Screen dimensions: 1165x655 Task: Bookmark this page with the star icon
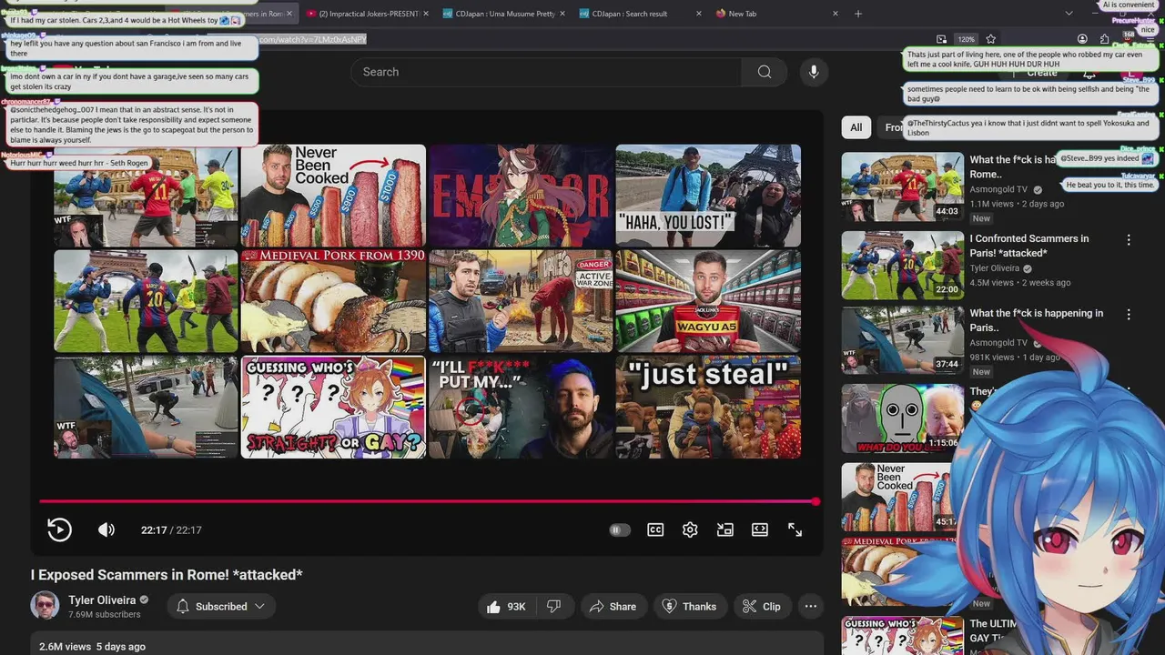[990, 39]
